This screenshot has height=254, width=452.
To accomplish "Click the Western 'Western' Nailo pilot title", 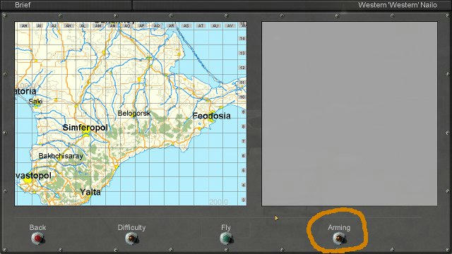I will point(398,5).
